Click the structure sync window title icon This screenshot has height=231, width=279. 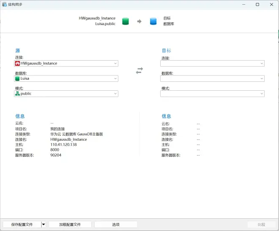point(5,5)
